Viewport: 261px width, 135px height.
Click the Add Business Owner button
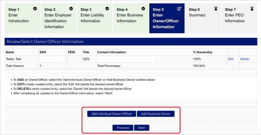click(x=156, y=114)
